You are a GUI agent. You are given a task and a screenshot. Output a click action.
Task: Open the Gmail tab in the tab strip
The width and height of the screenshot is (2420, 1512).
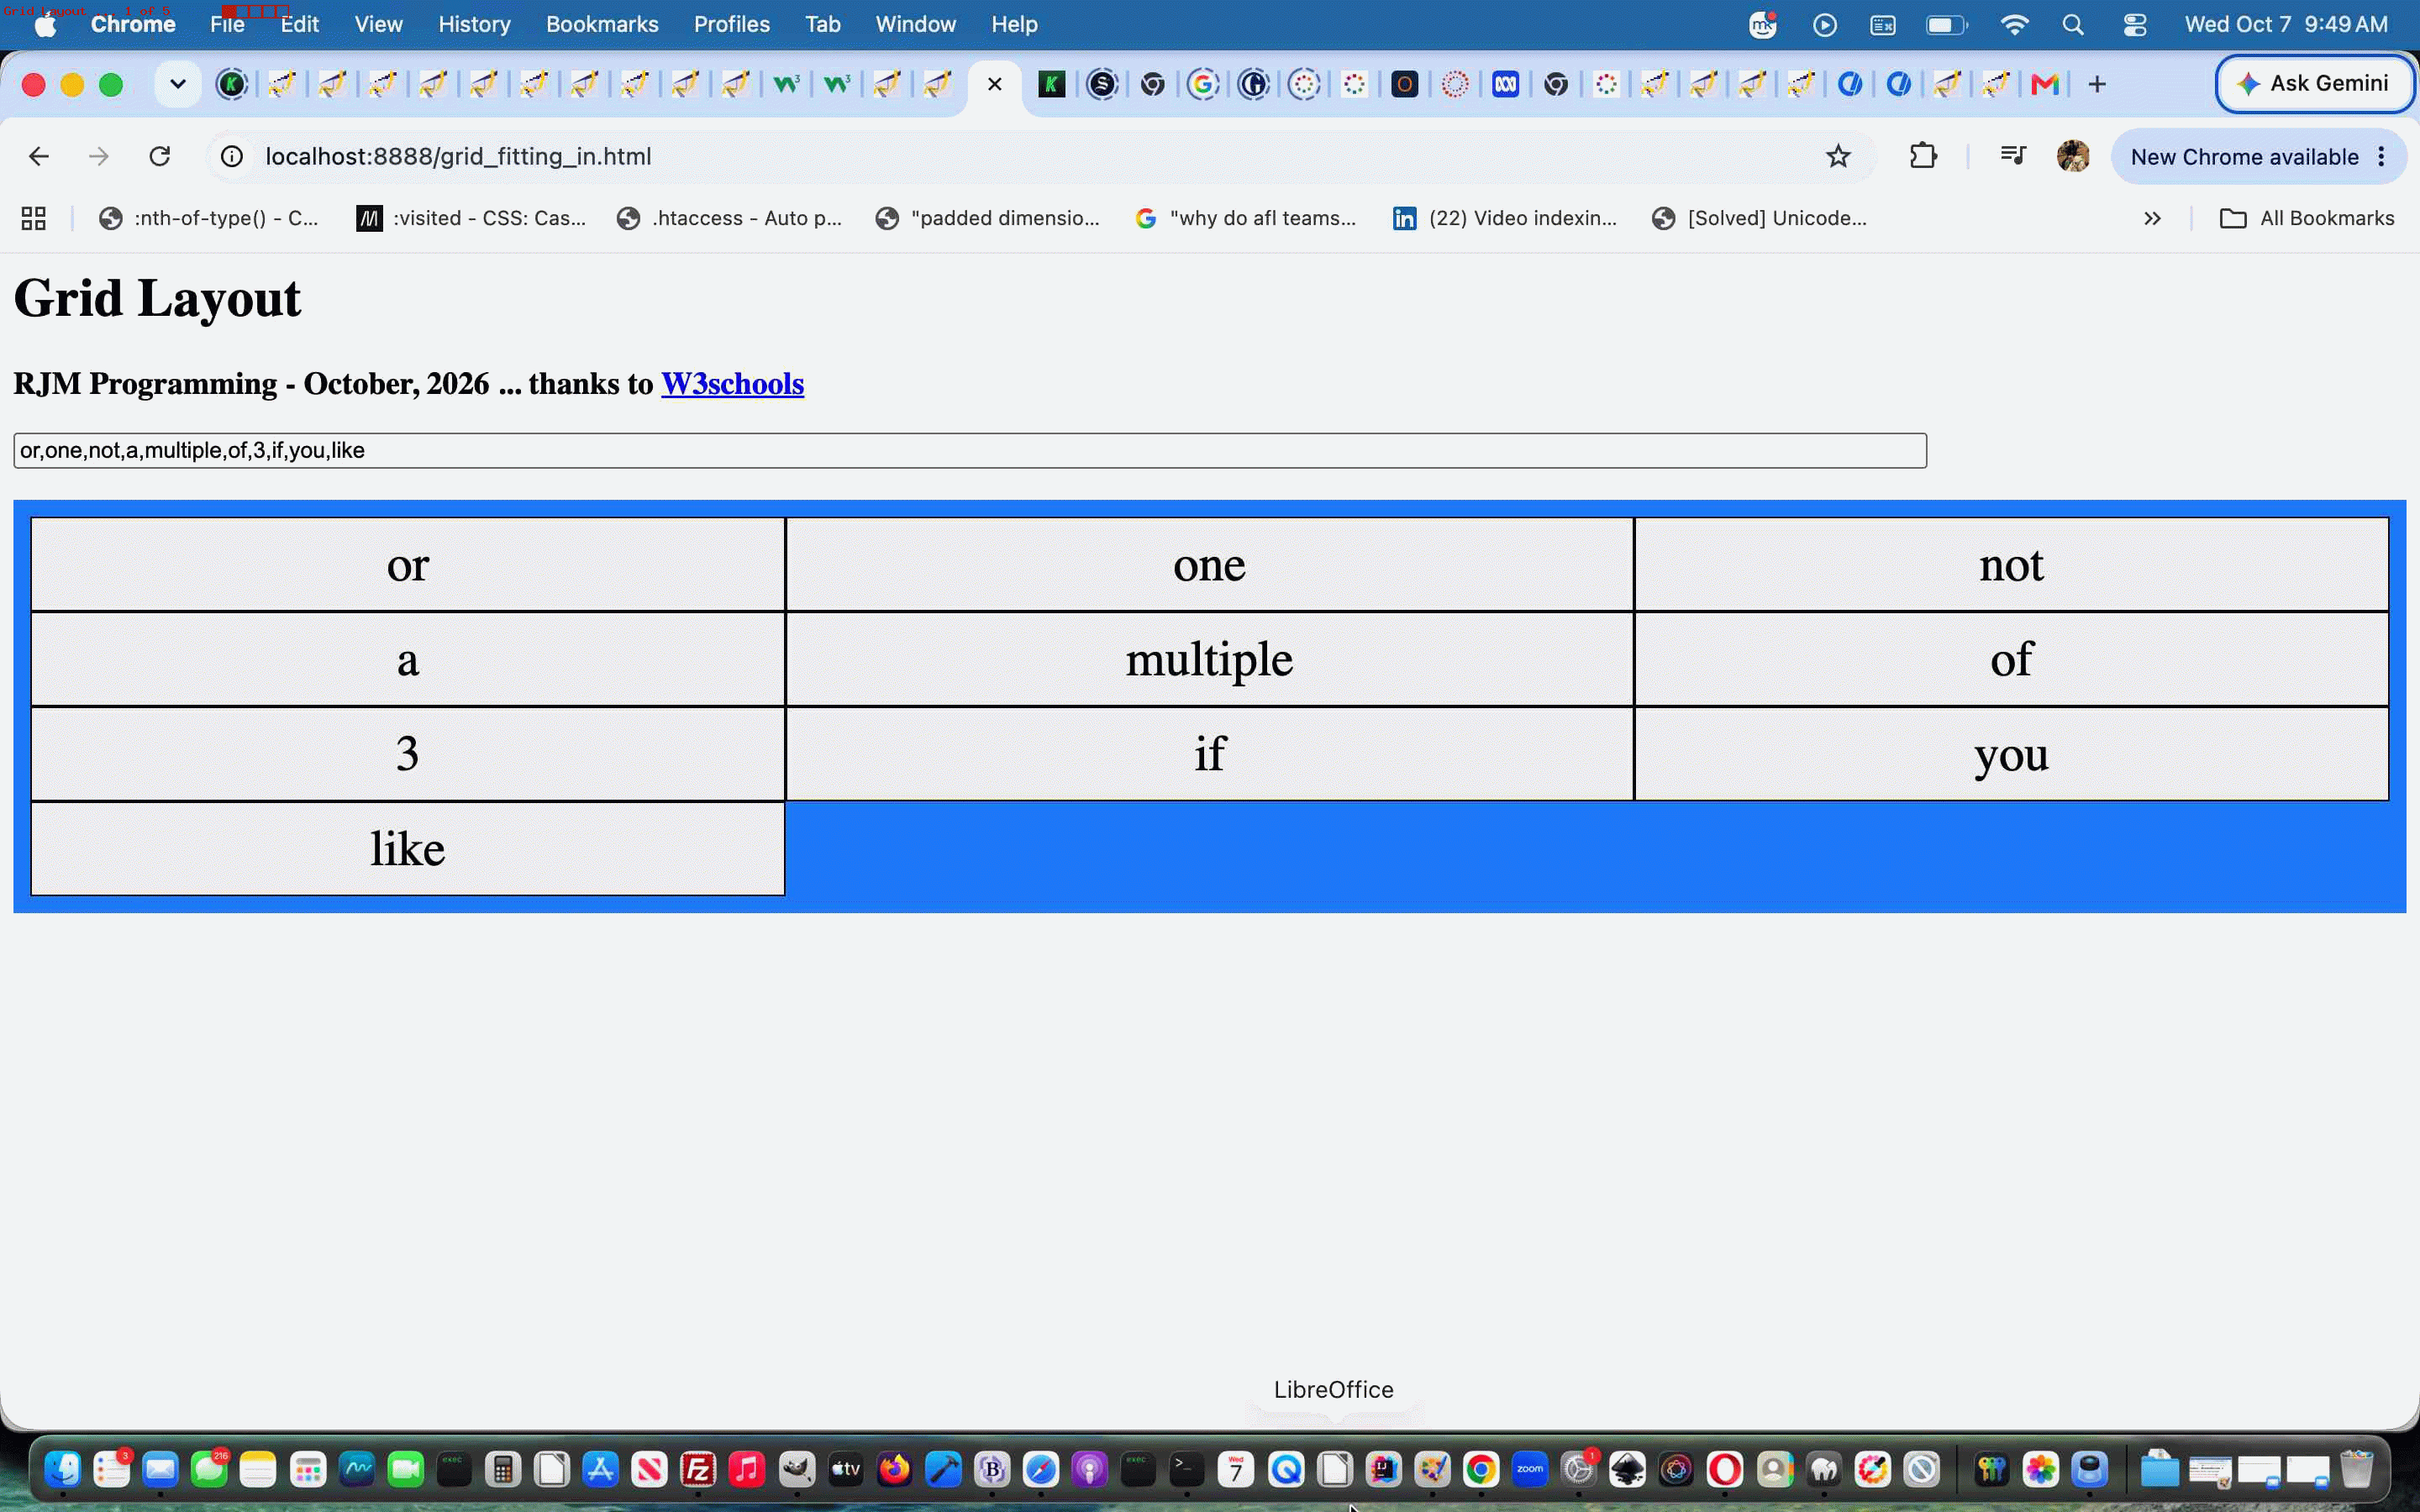tap(2045, 84)
